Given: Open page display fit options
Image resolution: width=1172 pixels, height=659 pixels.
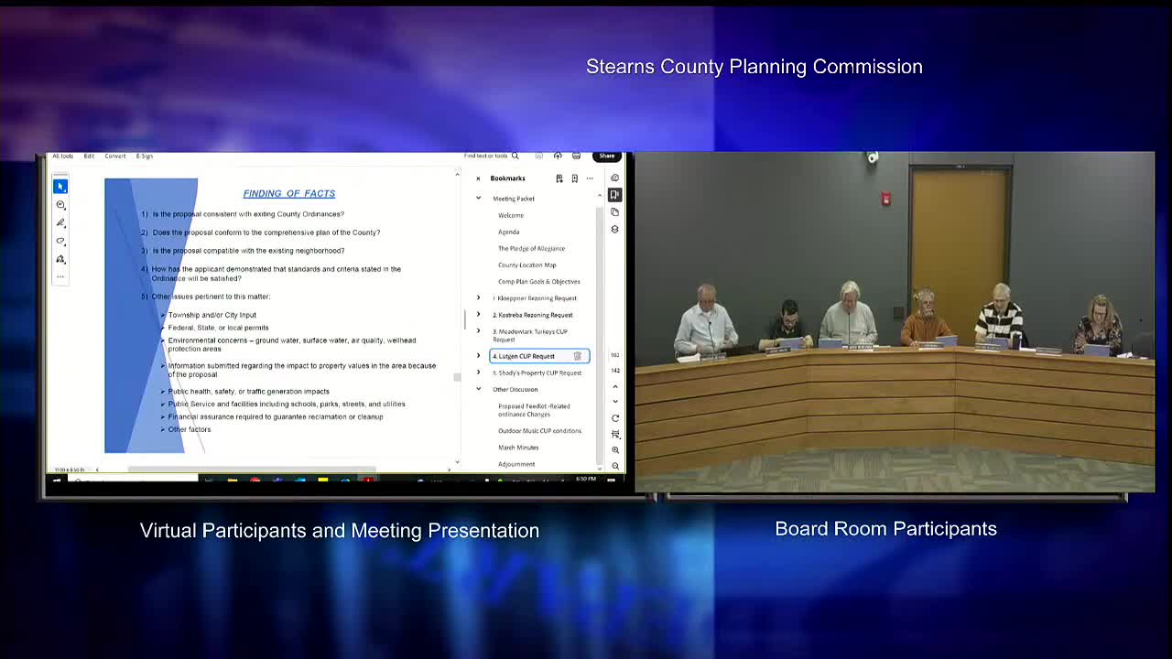Looking at the screenshot, I should 615,435.
